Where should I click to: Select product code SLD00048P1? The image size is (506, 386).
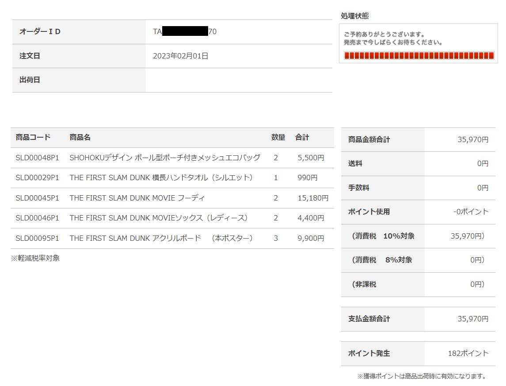38,158
